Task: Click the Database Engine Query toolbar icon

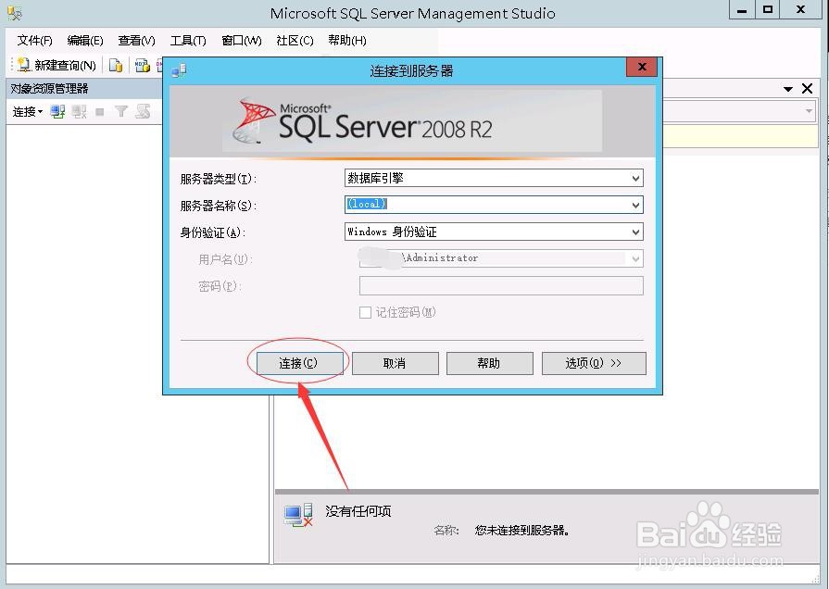Action: coord(116,65)
